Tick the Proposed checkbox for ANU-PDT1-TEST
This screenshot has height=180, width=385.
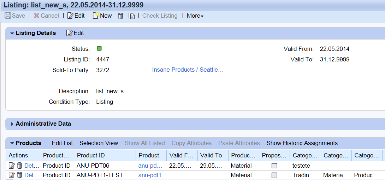(274, 175)
